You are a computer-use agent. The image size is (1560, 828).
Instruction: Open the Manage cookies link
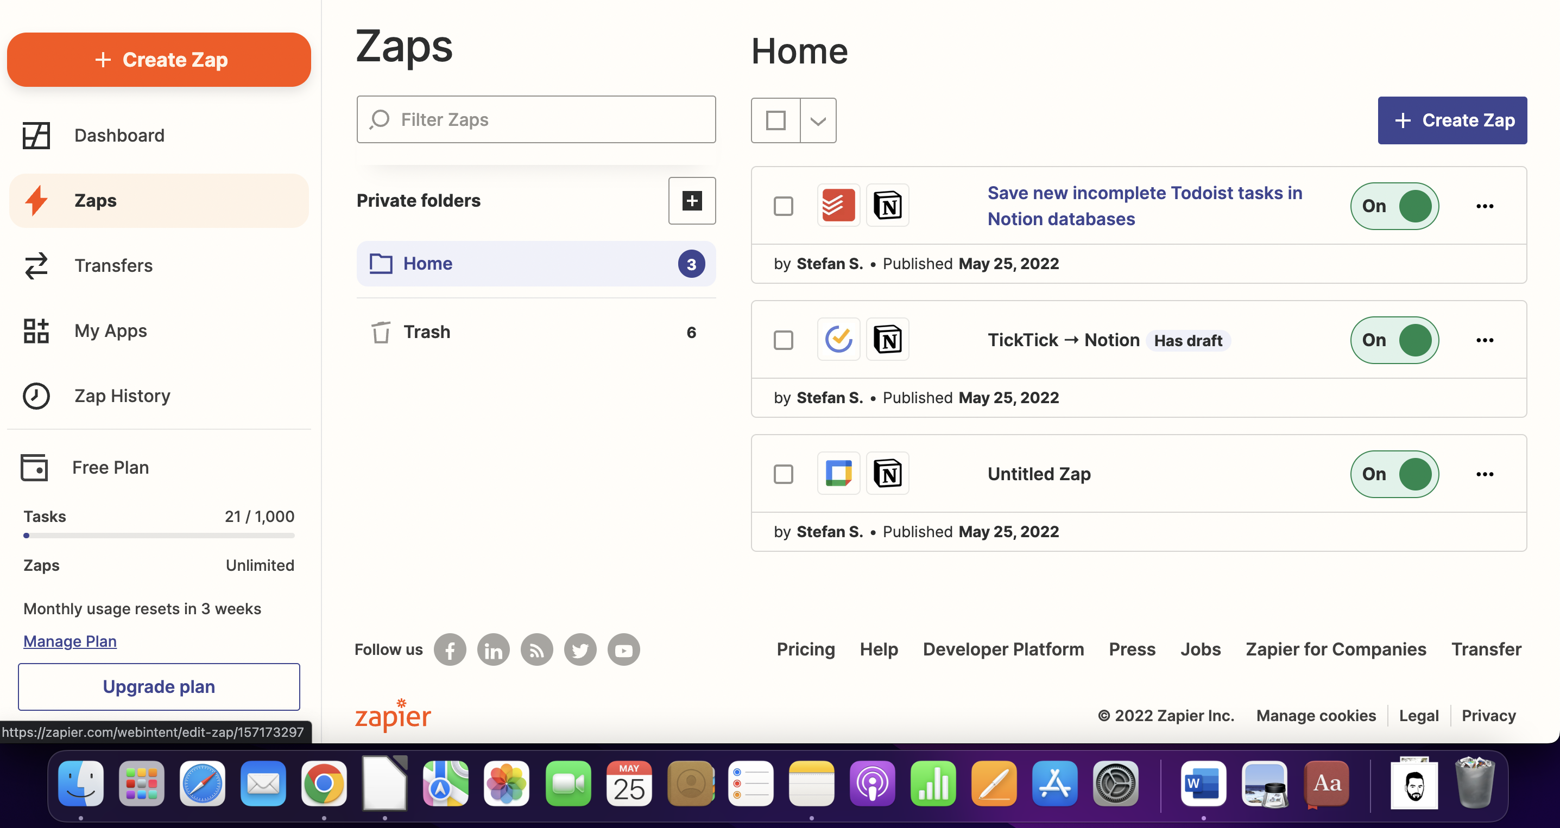point(1316,716)
